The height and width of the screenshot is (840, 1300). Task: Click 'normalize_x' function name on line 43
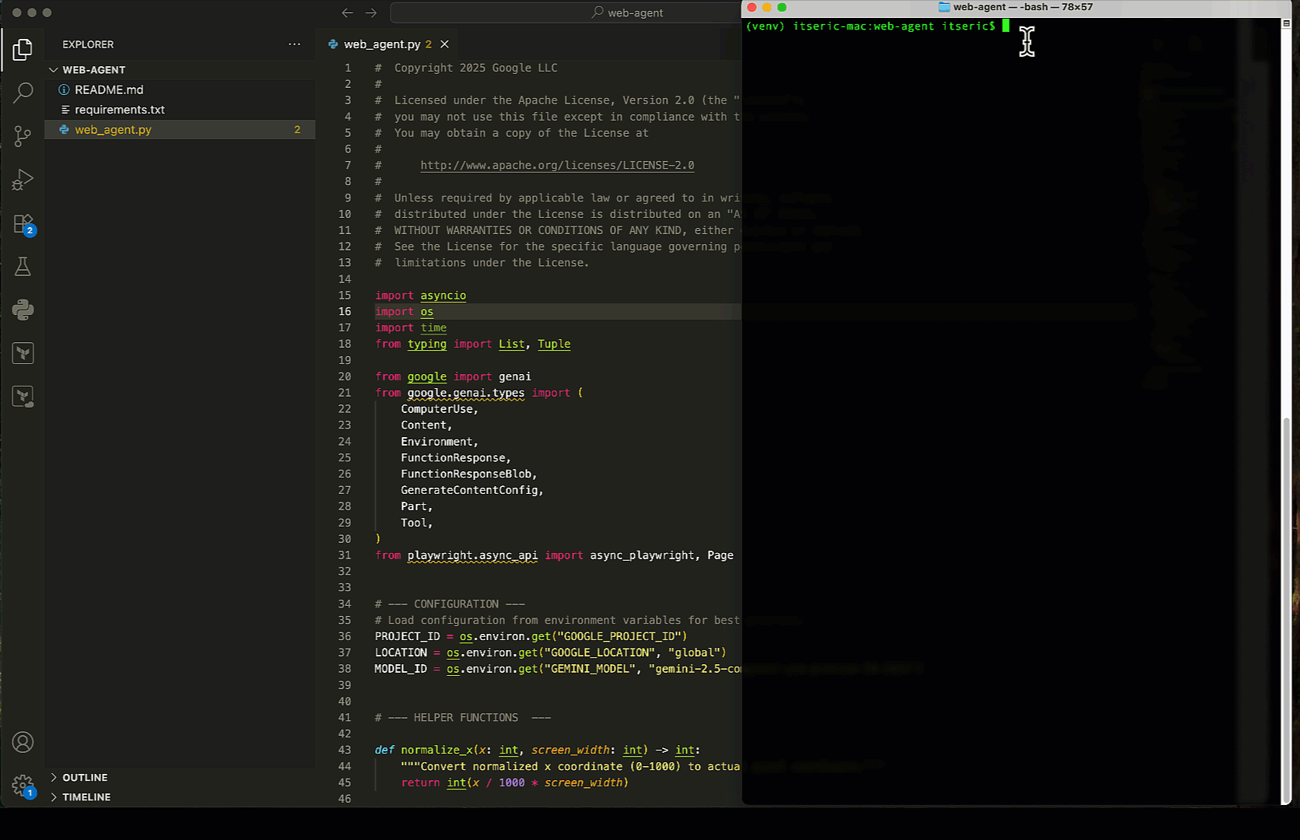(436, 750)
